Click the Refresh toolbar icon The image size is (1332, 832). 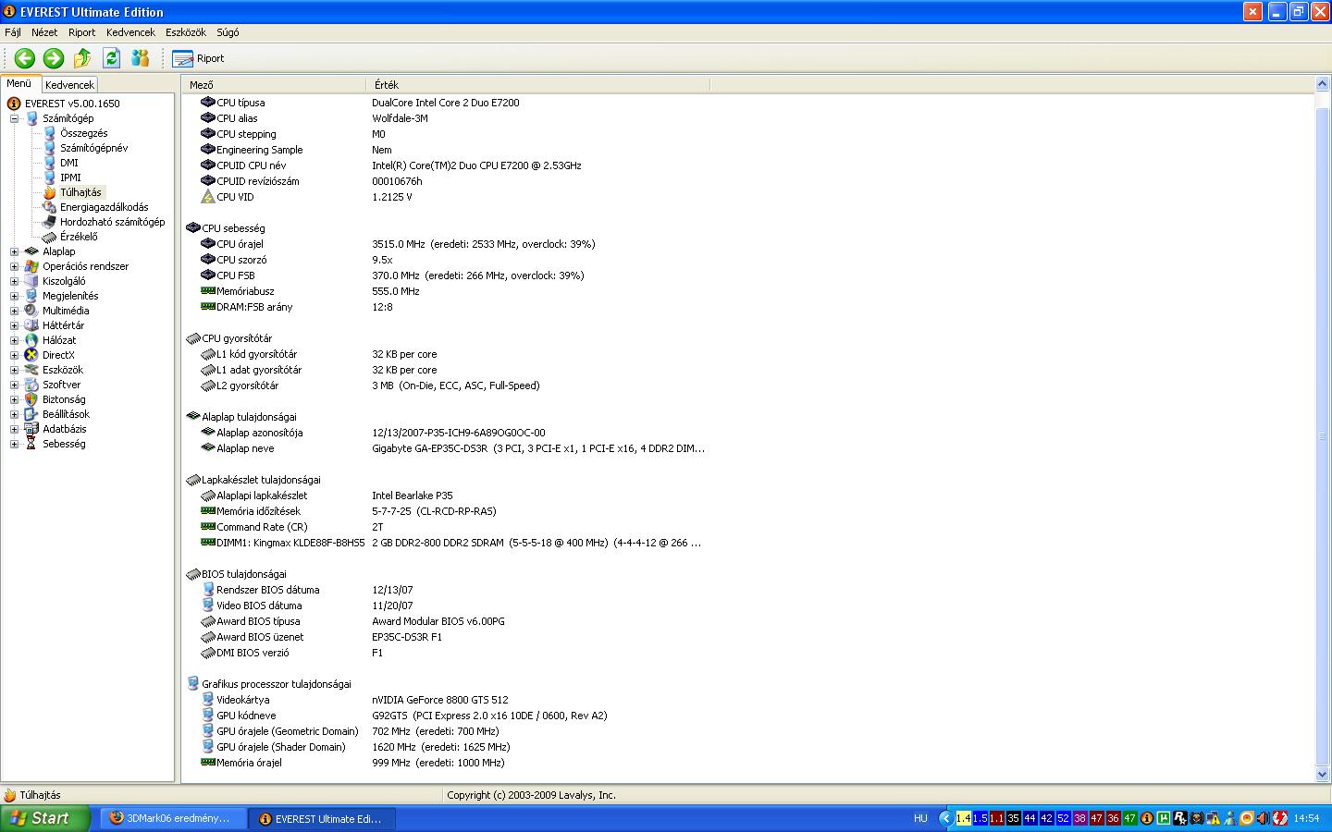click(x=112, y=58)
